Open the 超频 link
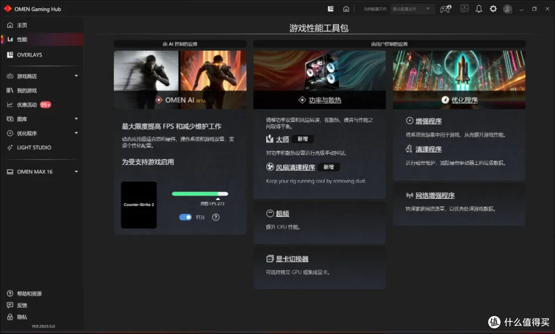The height and width of the screenshot is (334, 555). (283, 213)
